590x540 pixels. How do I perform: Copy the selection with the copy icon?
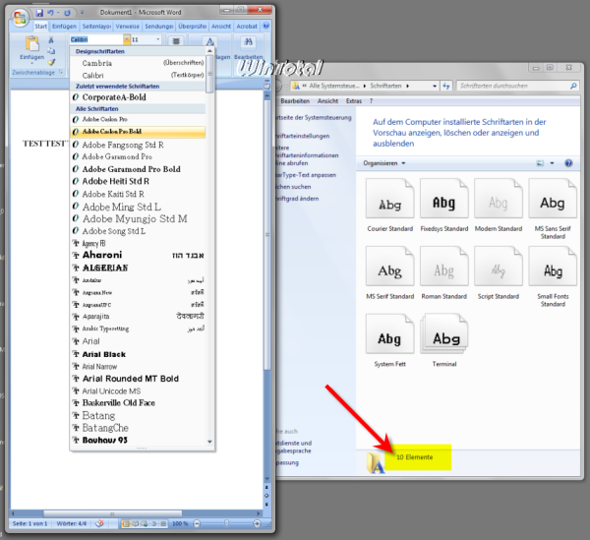coord(51,51)
